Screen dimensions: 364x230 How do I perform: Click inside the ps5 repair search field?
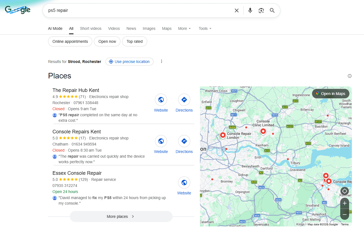click(138, 10)
